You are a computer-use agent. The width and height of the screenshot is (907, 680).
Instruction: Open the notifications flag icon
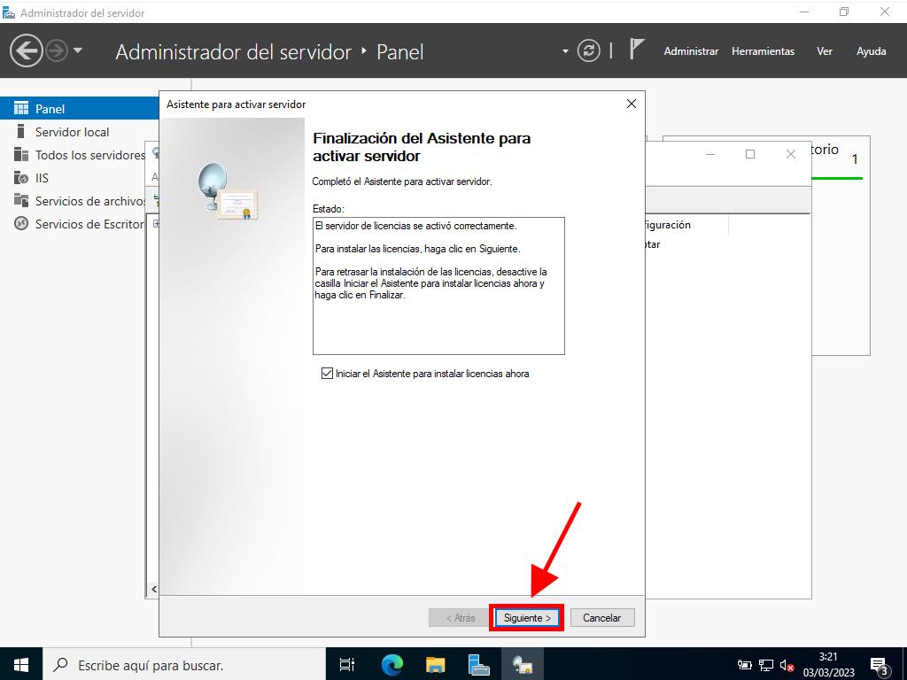point(636,50)
